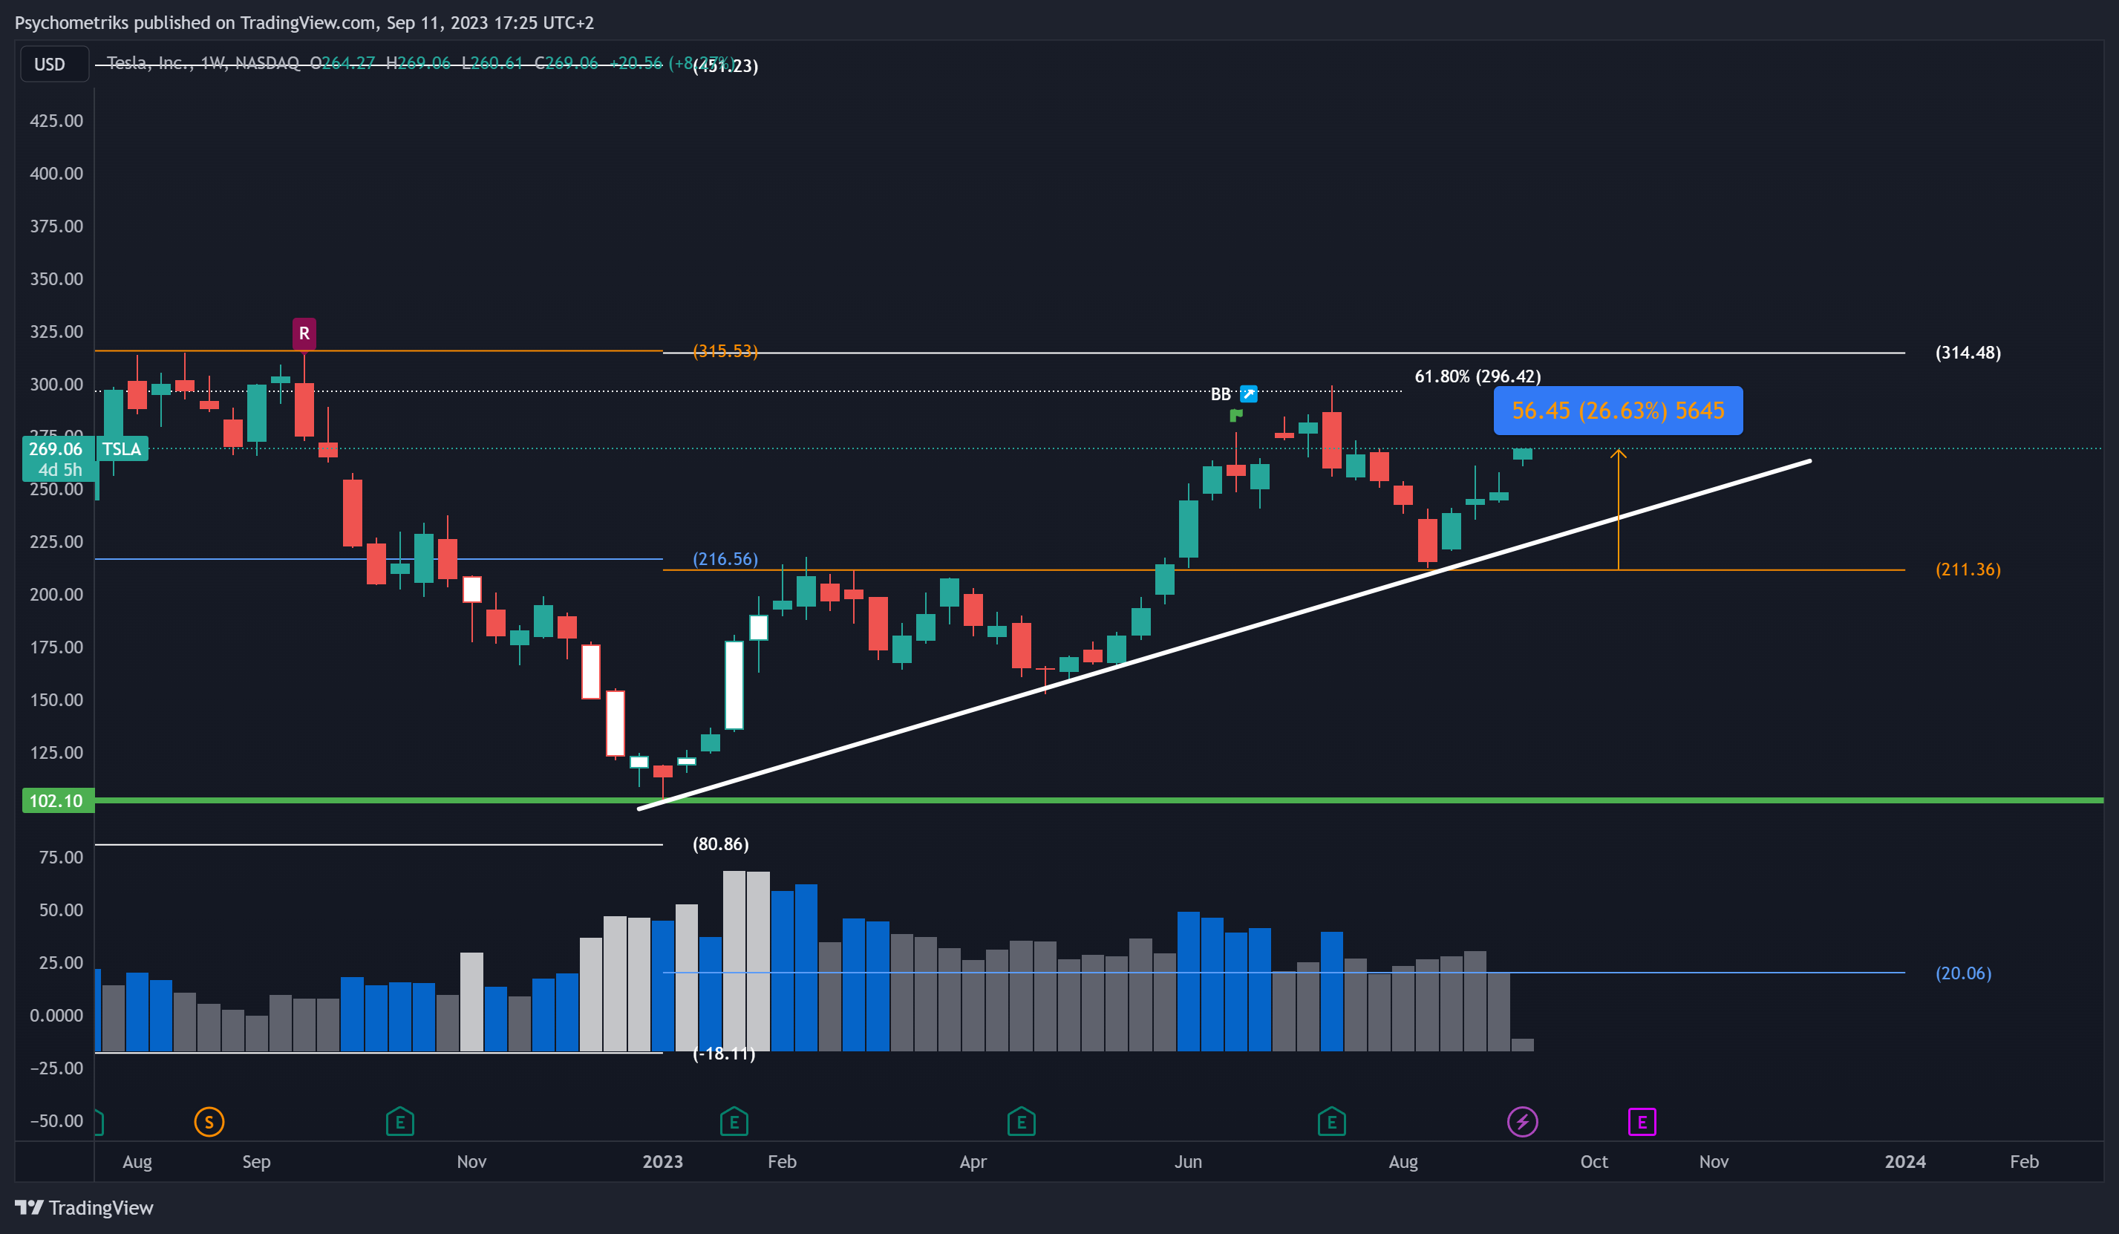Click the green 102.10 price level label
This screenshot has width=2119, height=1234.
click(x=57, y=800)
